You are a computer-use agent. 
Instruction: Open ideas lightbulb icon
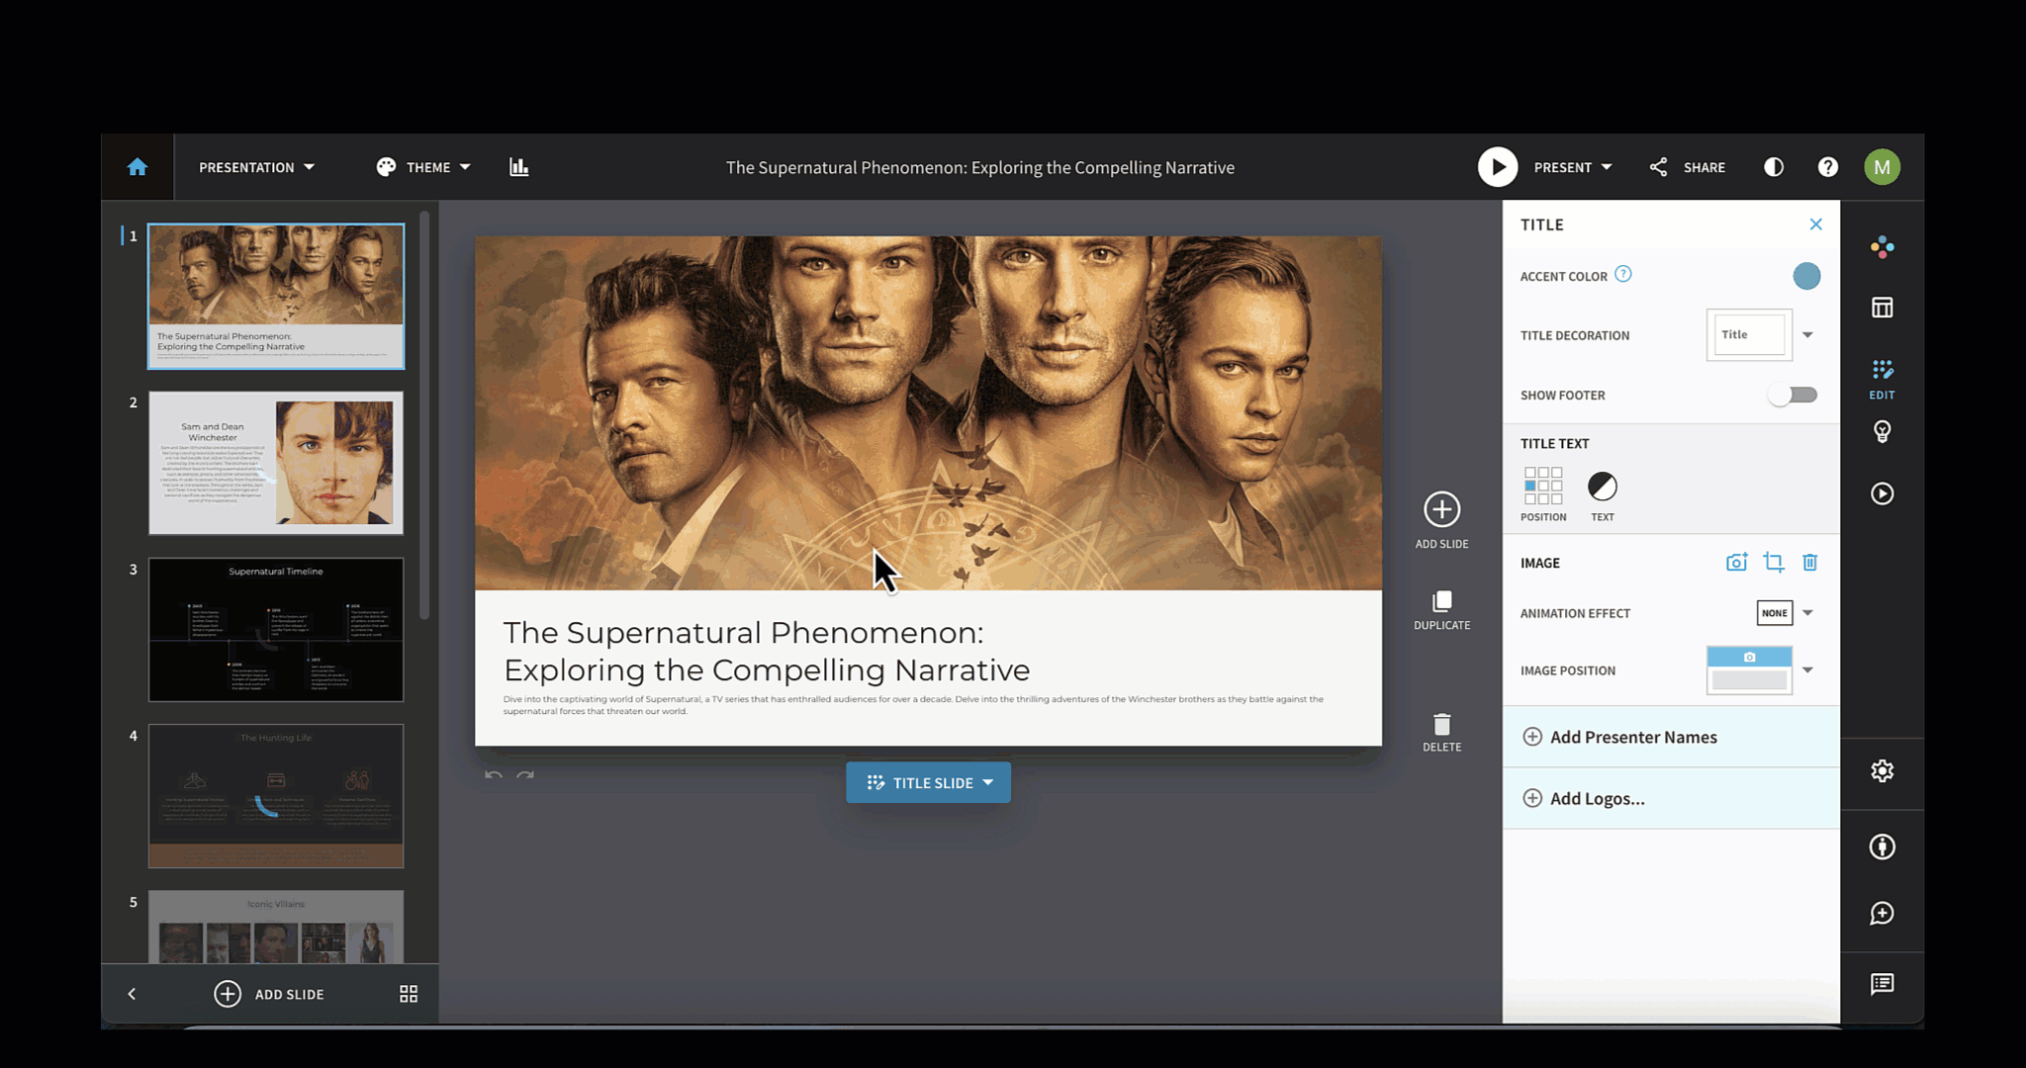click(1883, 432)
